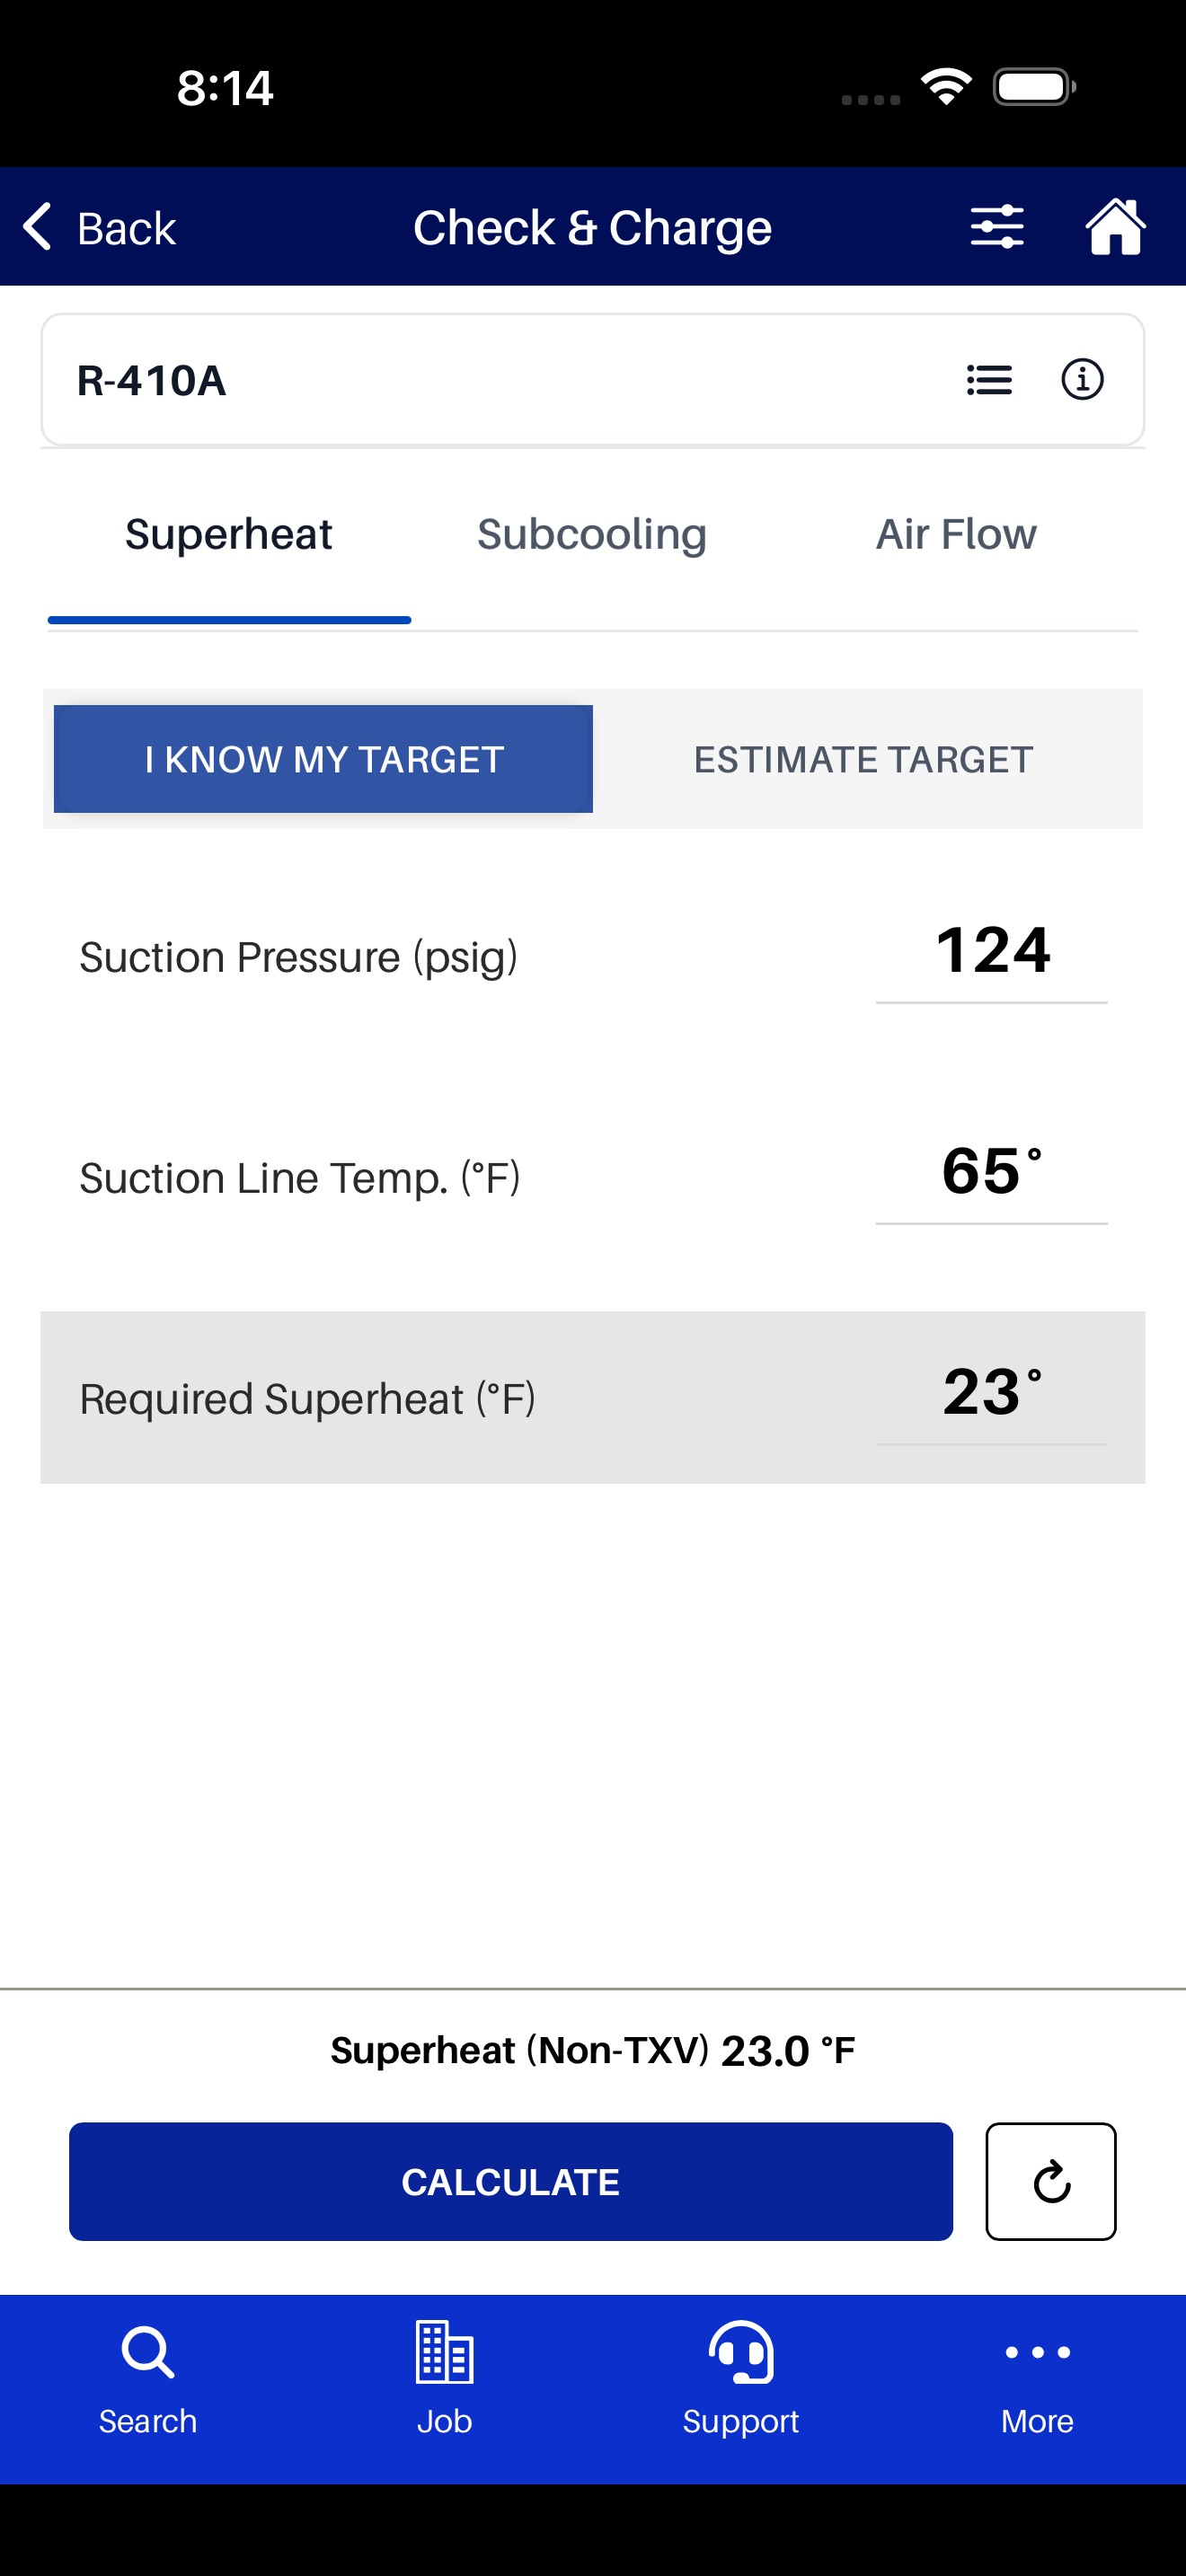Edit the Required Superheat value 23

[992, 1393]
